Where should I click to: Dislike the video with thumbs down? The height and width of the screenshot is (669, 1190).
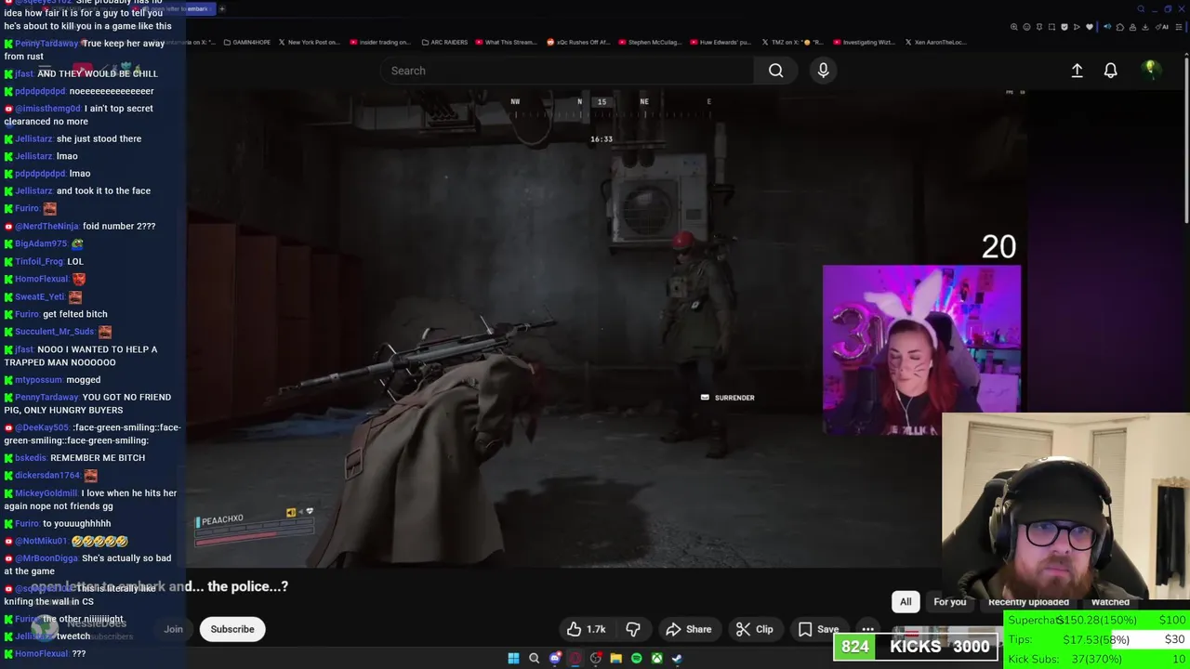[x=633, y=629]
